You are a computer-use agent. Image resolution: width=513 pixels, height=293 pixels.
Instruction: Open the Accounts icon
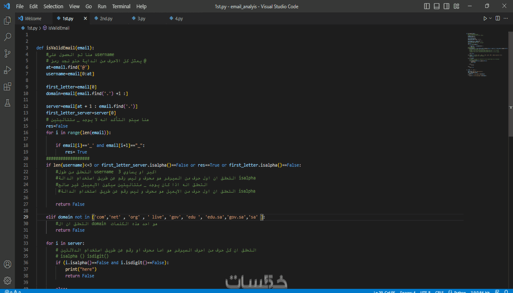(x=7, y=264)
